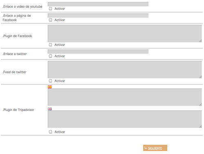Click inside the Plugin de Facebook textarea
Screen dimensions: 204x154
click(125, 33)
